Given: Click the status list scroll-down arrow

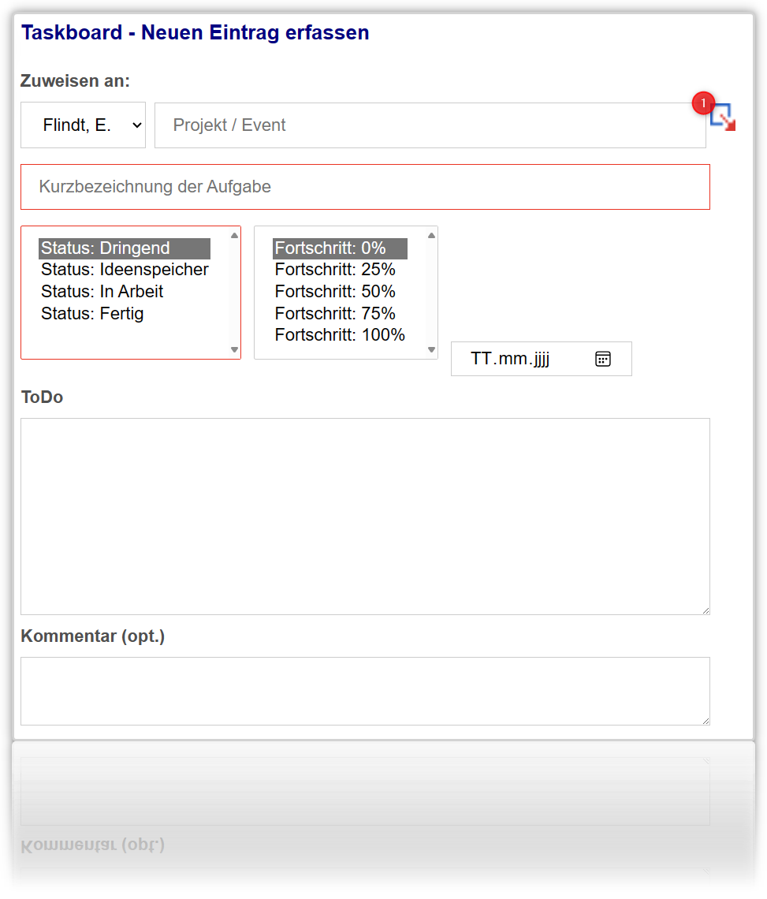Looking at the screenshot, I should tap(234, 349).
